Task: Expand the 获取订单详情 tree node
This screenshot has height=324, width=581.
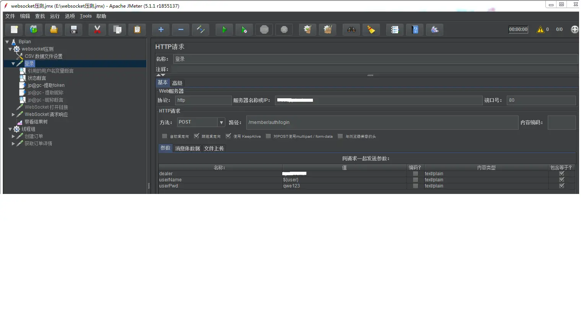Action: 13,143
